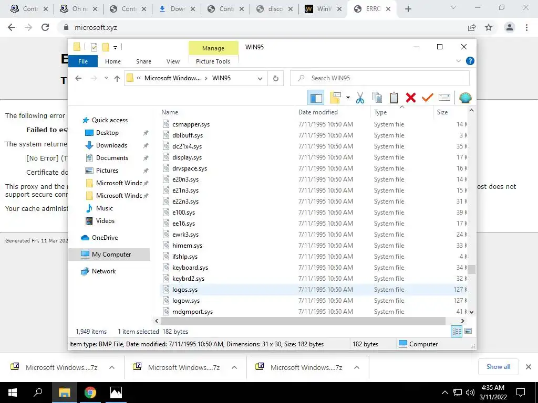Toggle the navigation pane toolbar button
Screen dimensions: 538x403
coord(316,98)
